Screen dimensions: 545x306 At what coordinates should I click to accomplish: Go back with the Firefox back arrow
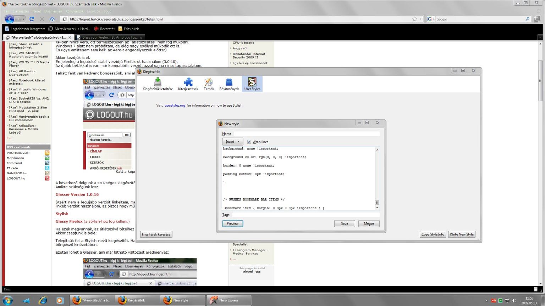(10, 19)
